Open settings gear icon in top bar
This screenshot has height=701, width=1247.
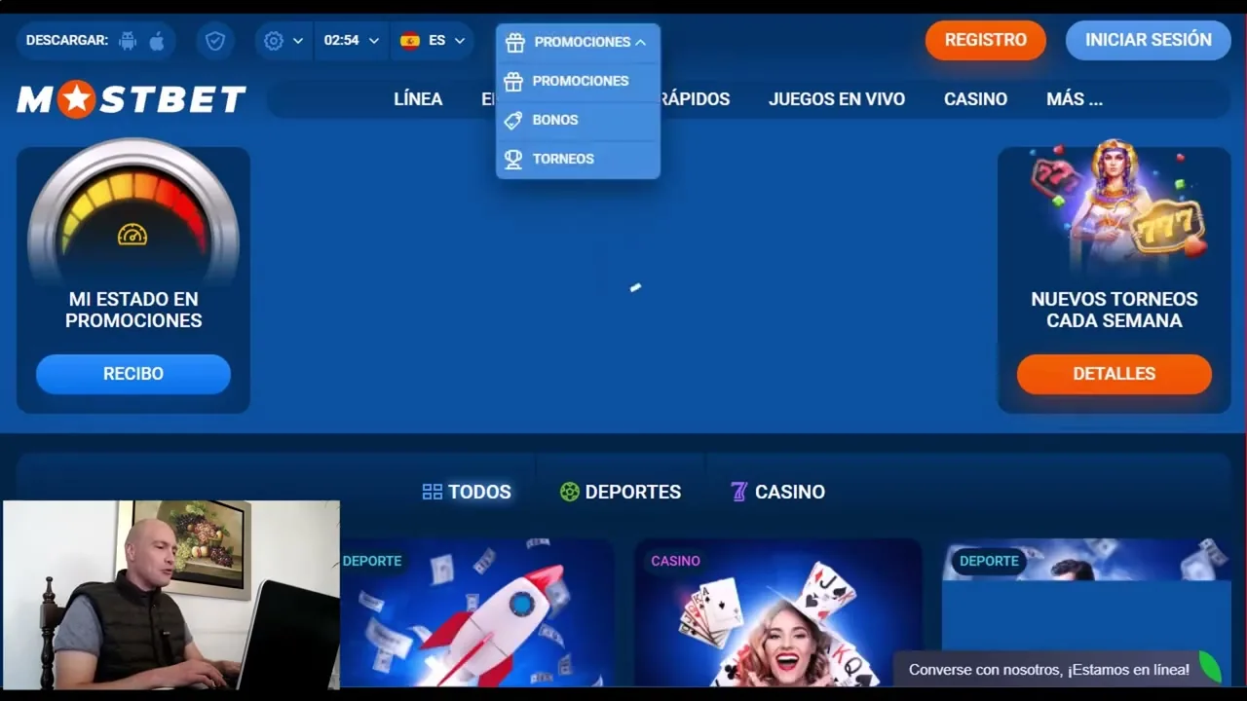tap(274, 41)
